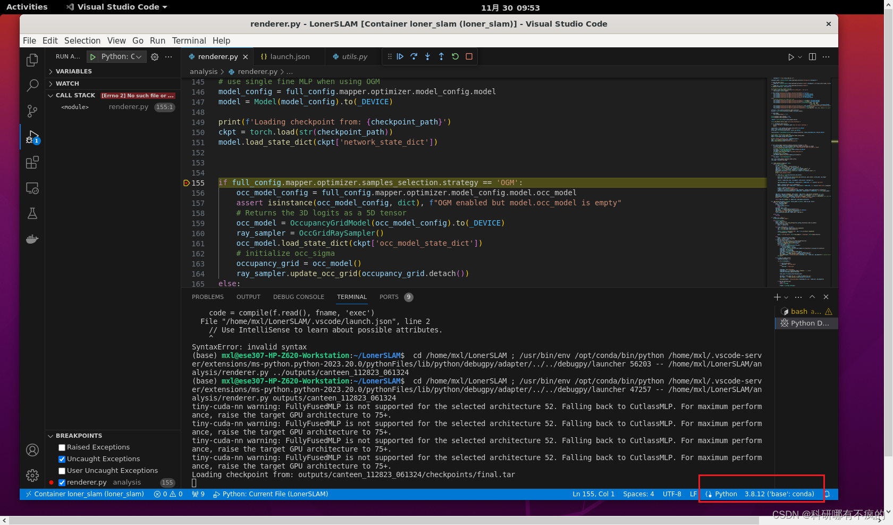Click the Step Over debug button
The height and width of the screenshot is (525, 893).
[414, 56]
